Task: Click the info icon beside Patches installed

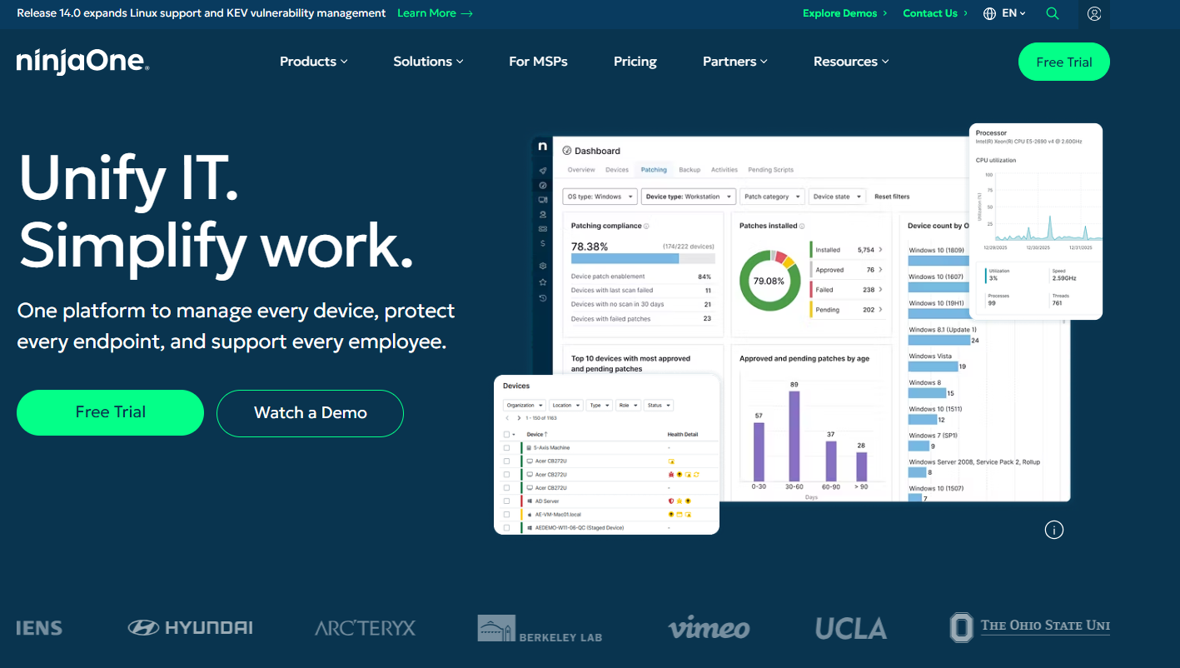Action: pyautogui.click(x=803, y=226)
